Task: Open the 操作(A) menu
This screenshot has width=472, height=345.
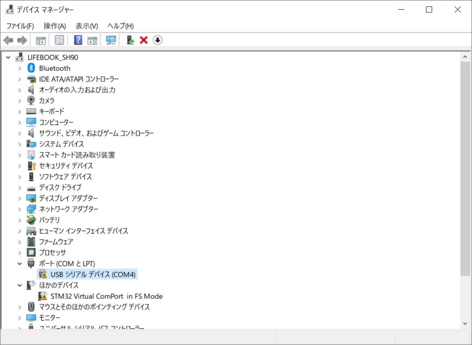Action: (54, 26)
